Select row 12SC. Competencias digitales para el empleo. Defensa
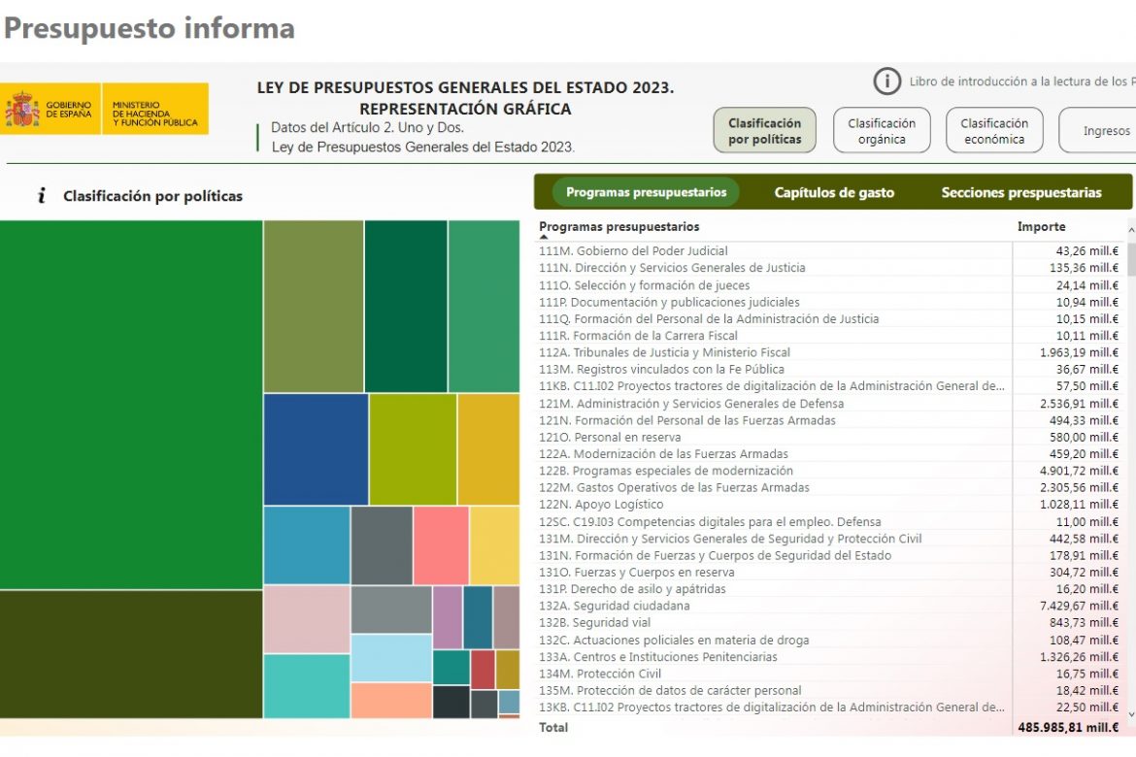Viewport: 1136px width, 757px height. (x=830, y=521)
